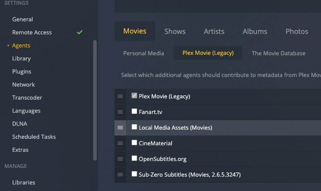Switch to the Shows tab
The height and width of the screenshot is (191, 321).
[175, 31]
